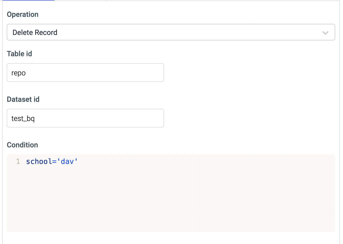Focus the Dataset id input field
Image resolution: width=343 pixels, height=244 pixels.
pyautogui.click(x=85, y=118)
